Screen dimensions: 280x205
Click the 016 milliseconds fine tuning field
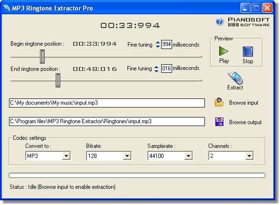tap(166, 68)
